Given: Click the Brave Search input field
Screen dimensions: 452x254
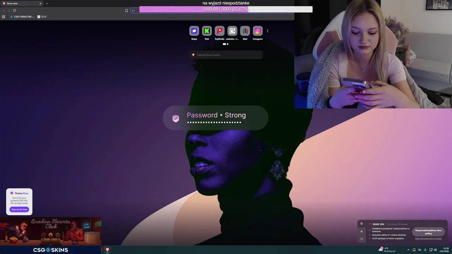Looking at the screenshot, I should [226, 55].
